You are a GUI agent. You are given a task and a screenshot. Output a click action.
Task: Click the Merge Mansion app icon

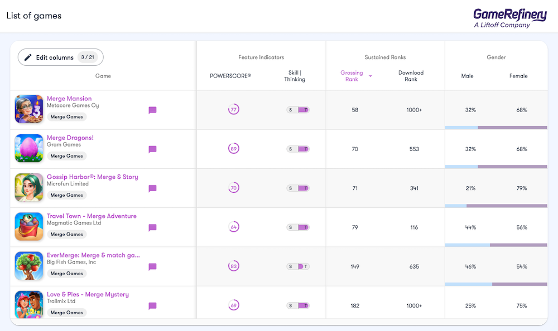[29, 109]
